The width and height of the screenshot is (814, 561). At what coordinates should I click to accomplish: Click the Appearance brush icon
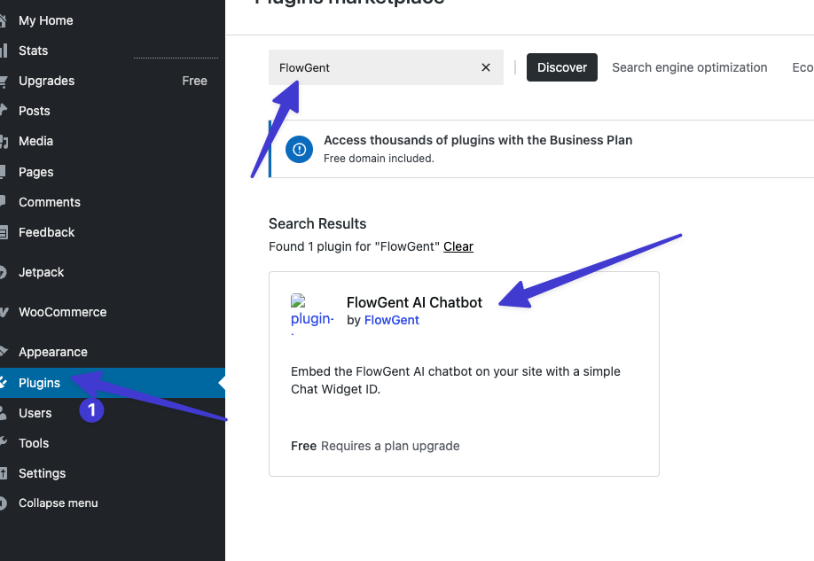tap(4, 351)
